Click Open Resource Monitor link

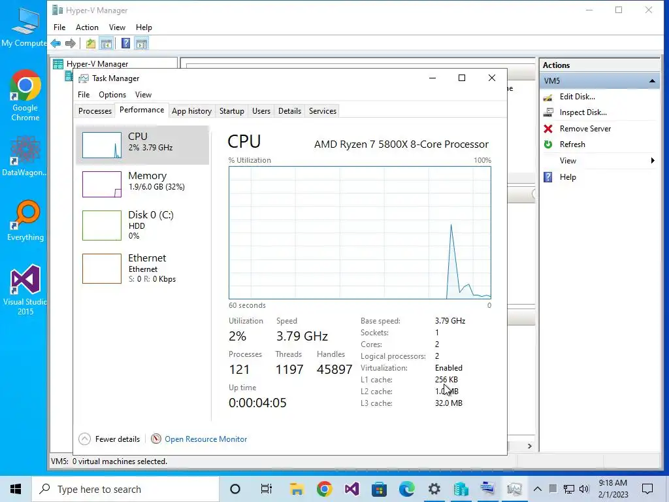[x=206, y=439]
